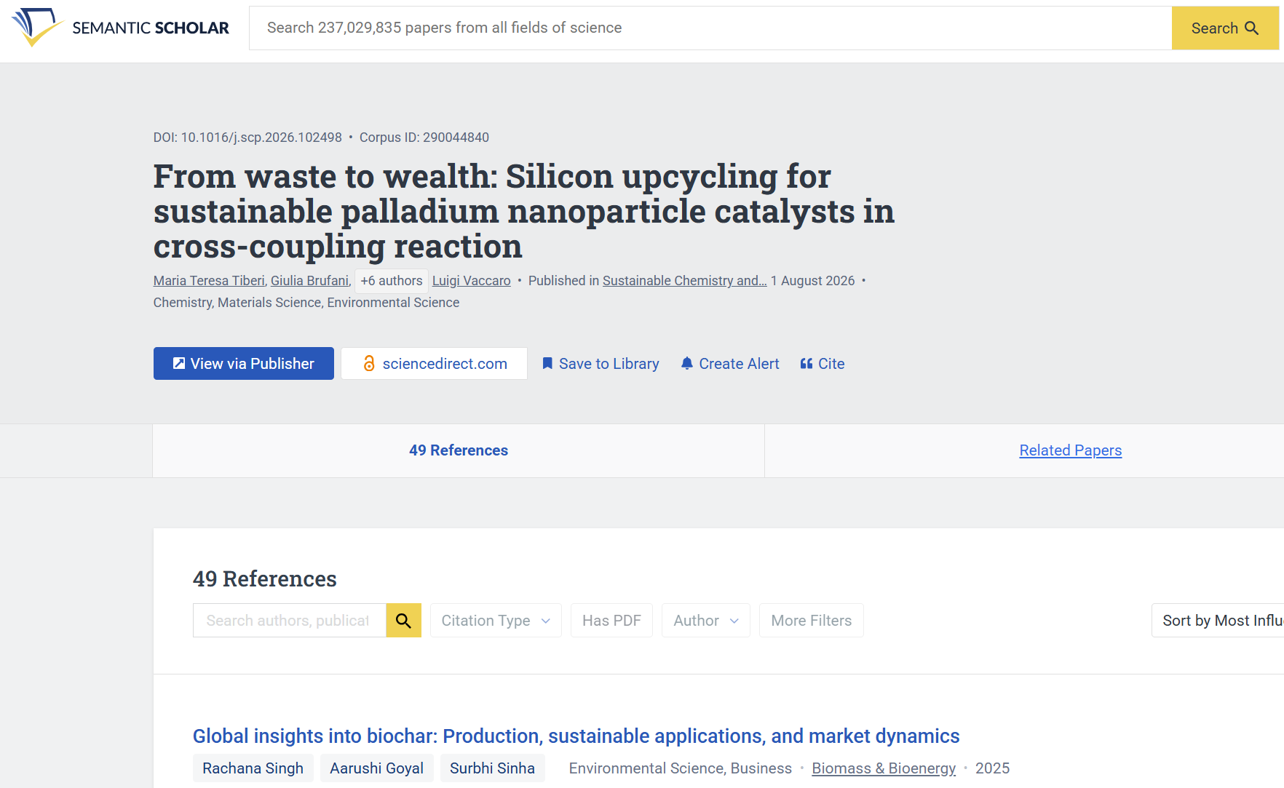Image resolution: width=1284 pixels, height=788 pixels.
Task: Expand the +6 authors list
Action: 392,281
